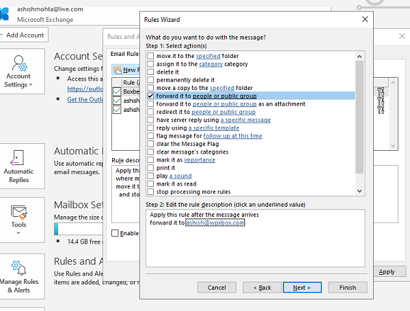410x311 pixels.
Task: Click the mailbox size progress bar
Action: (x=79, y=228)
